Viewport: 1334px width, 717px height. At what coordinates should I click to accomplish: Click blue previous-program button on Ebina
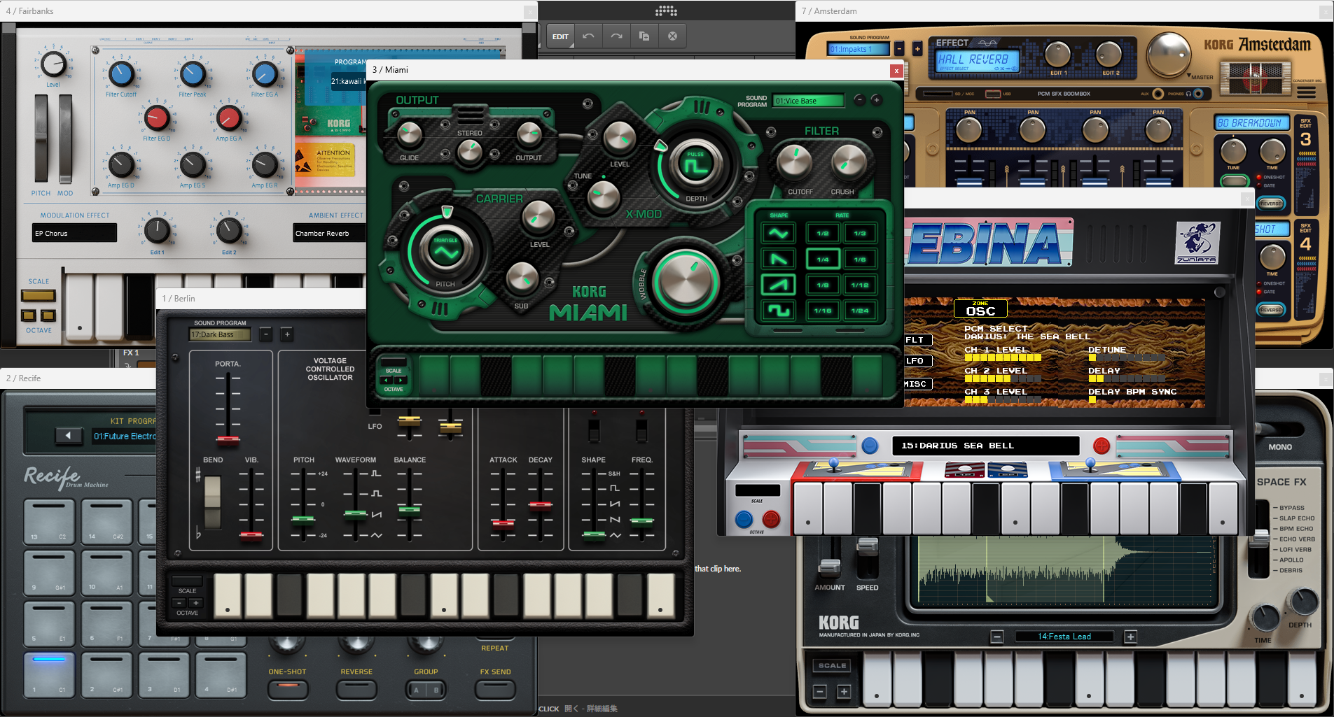[x=870, y=445]
